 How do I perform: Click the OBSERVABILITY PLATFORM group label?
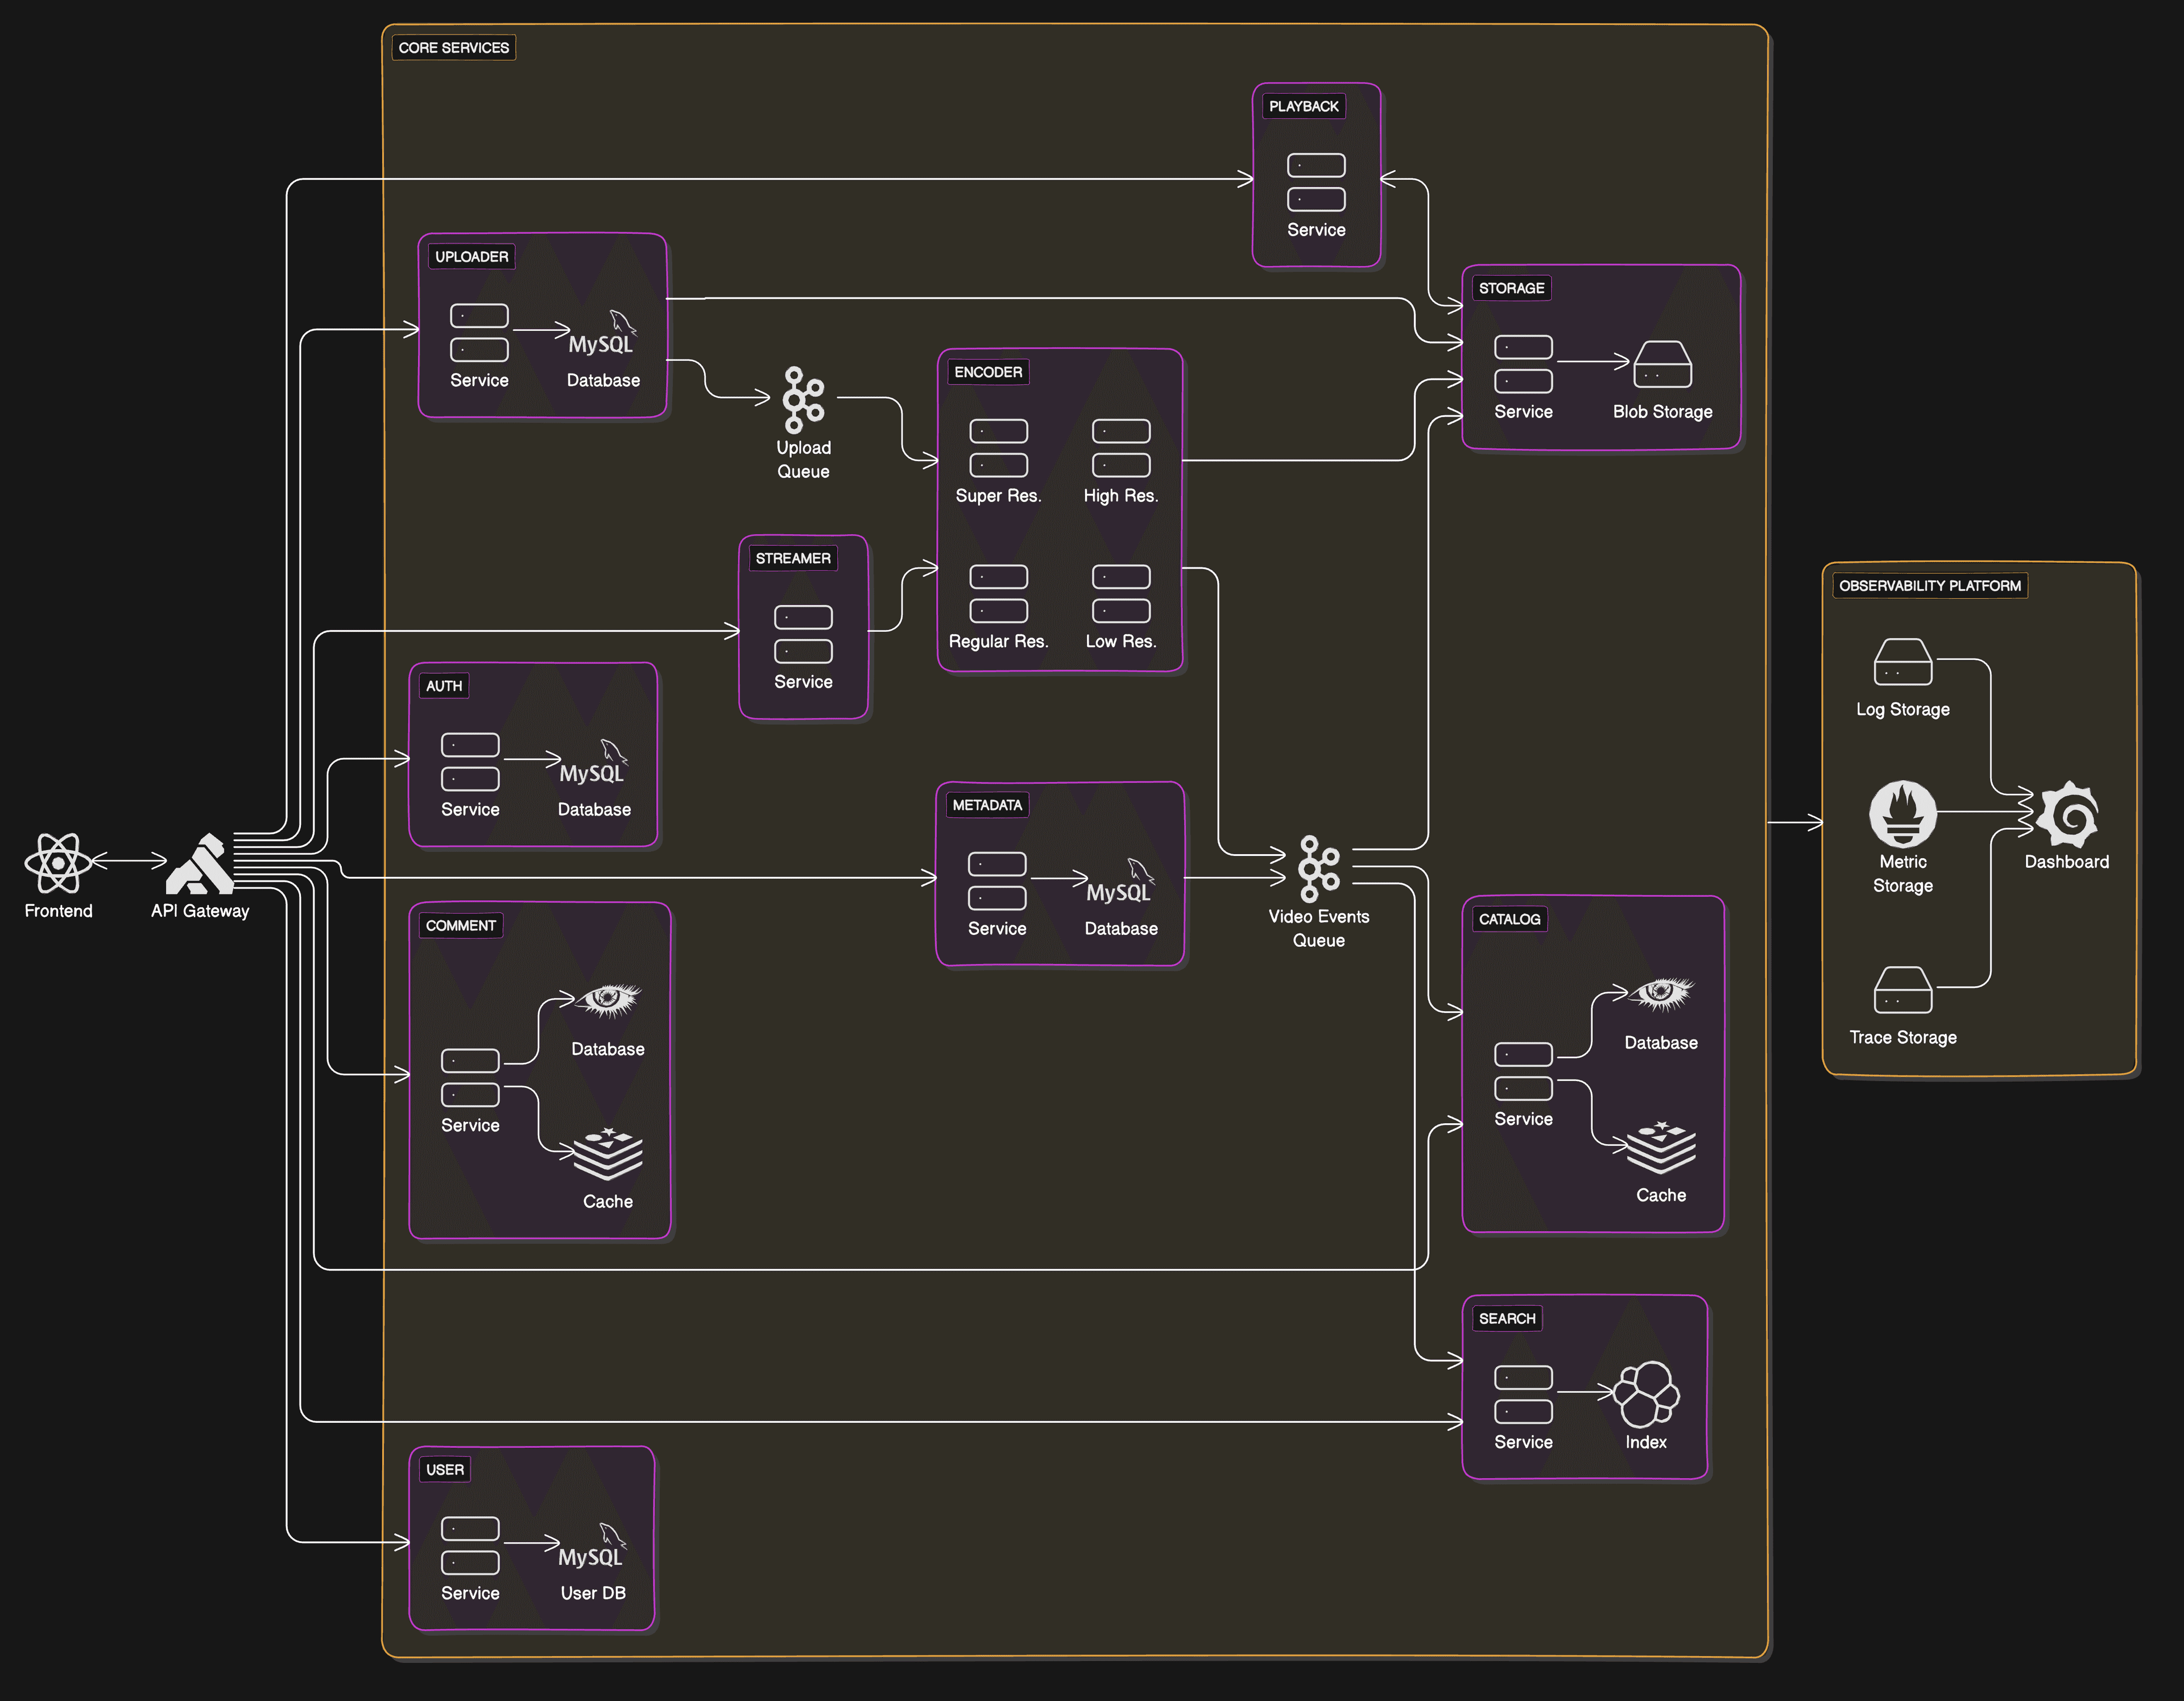[1929, 586]
